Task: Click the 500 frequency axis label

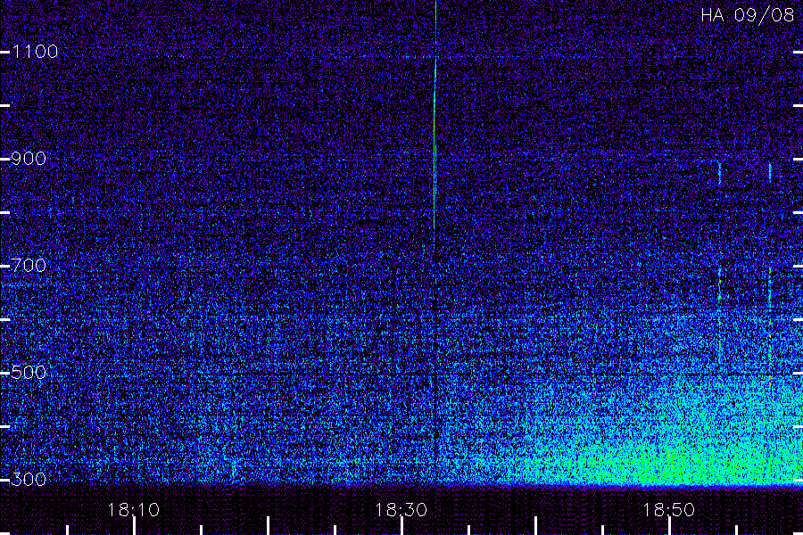Action: point(29,372)
